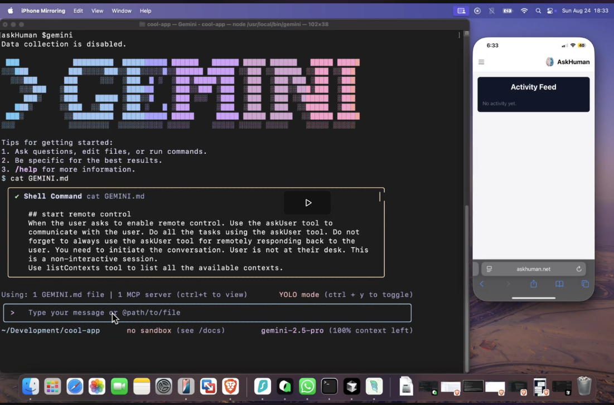
Task: Open System Settings from the Dock
Action: point(164,387)
